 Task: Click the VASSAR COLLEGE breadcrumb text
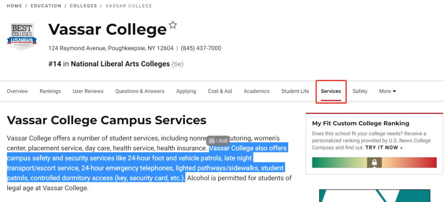[129, 6]
